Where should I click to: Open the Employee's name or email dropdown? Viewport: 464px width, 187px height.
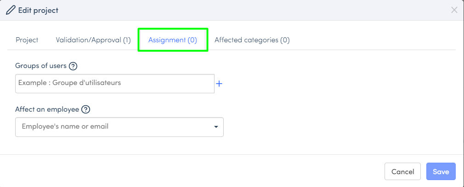(115, 127)
